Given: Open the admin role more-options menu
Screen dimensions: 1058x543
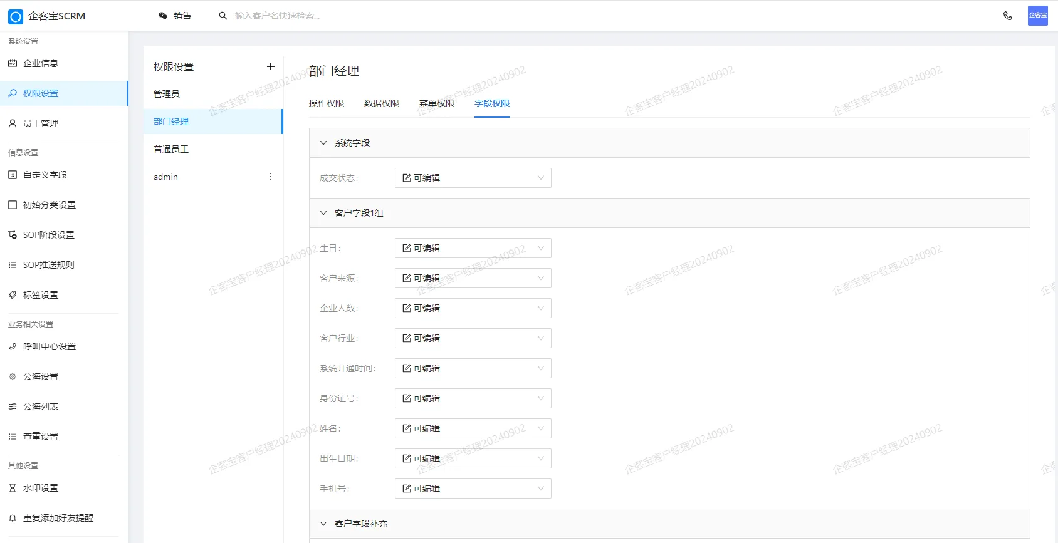Looking at the screenshot, I should click(271, 177).
